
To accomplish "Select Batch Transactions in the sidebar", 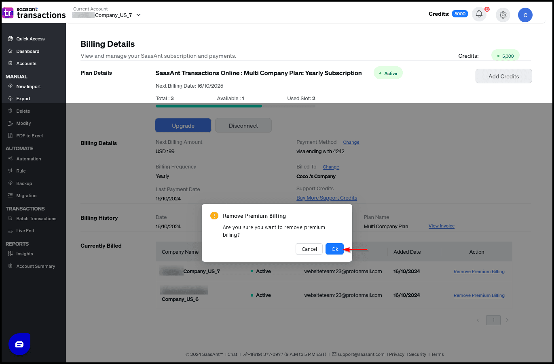I will pyautogui.click(x=36, y=219).
